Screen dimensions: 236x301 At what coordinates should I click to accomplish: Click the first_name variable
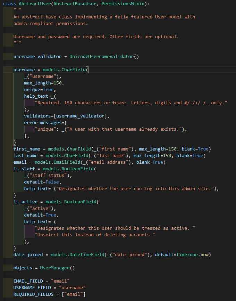coord(27,149)
